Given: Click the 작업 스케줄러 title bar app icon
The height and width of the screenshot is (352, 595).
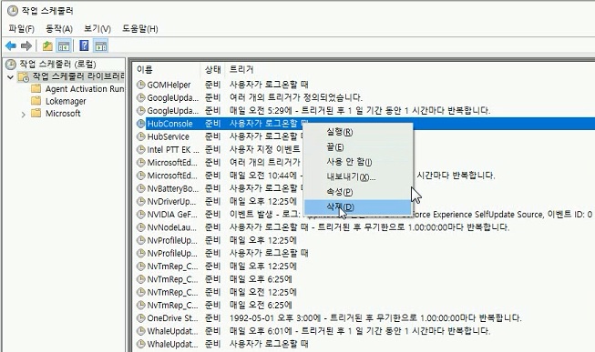Looking at the screenshot, I should (13, 11).
